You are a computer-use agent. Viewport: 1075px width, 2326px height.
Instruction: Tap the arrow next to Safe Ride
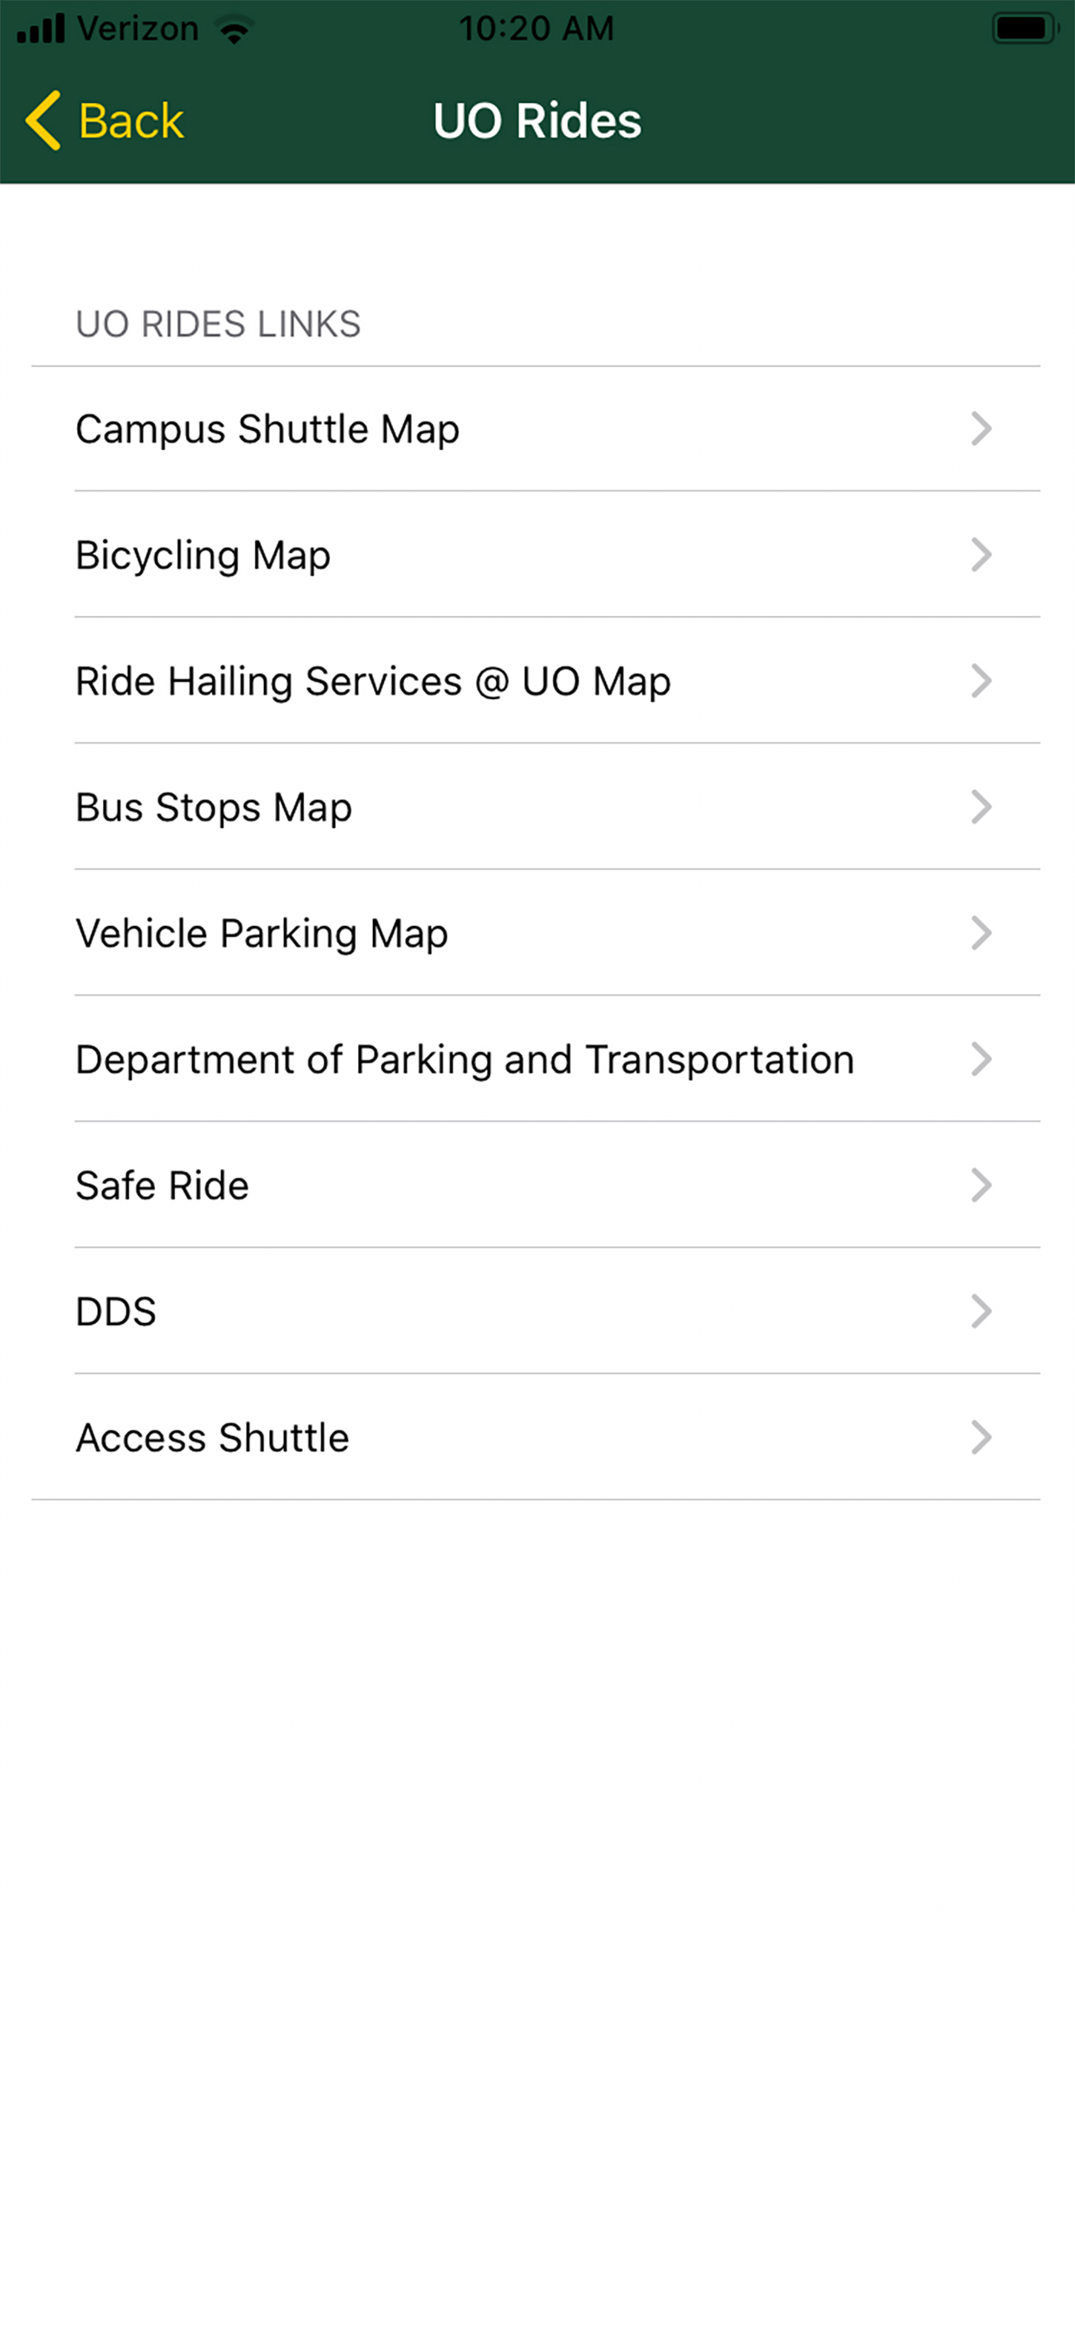(x=981, y=1185)
